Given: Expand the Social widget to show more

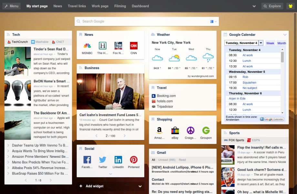Looking at the screenshot, I should click(111, 174).
